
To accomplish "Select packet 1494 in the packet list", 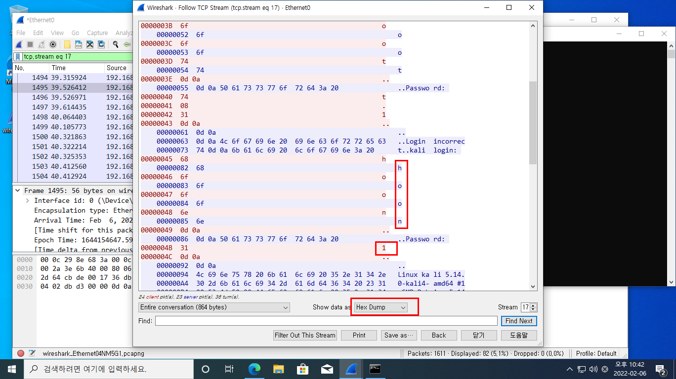I will pos(73,77).
